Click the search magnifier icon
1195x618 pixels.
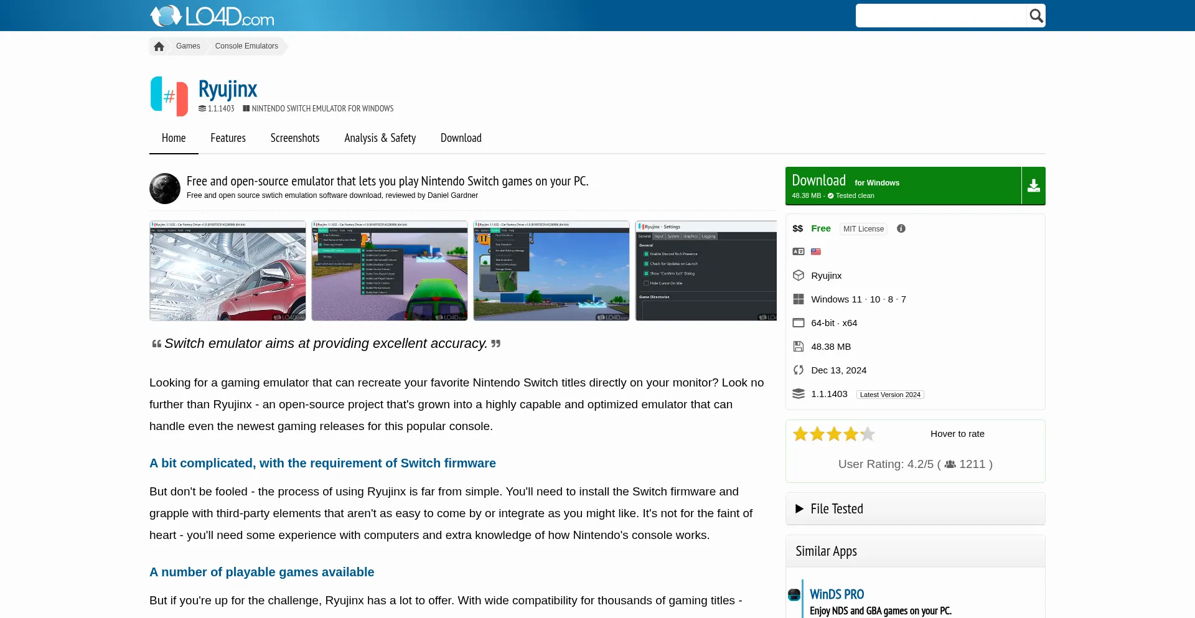(1036, 16)
